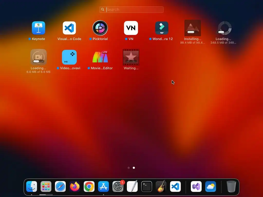Click the 'Video...ovavi' label

coord(70,68)
